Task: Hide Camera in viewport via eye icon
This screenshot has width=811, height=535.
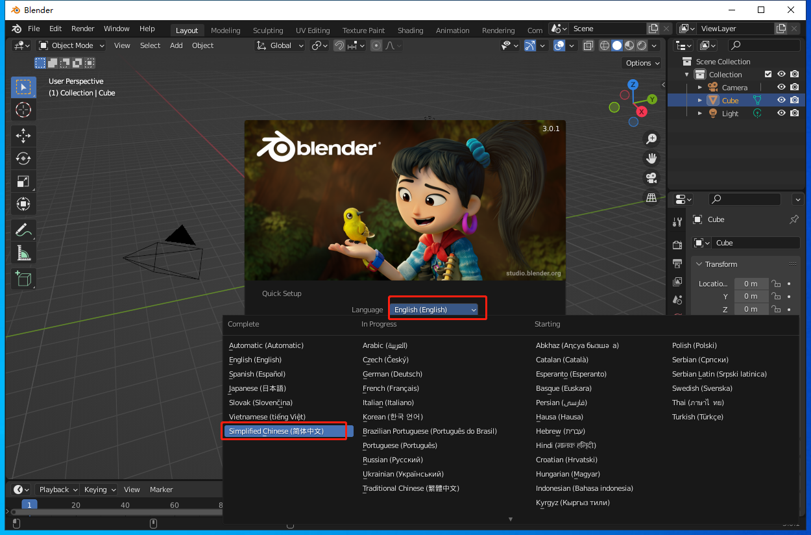Action: (781, 87)
